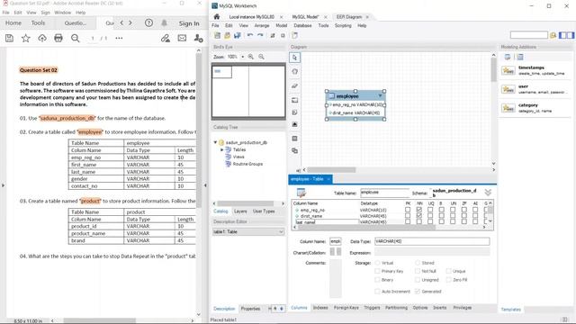Click open model folder toolbar icon
Screen dimensions: 576x324
(x=228, y=36)
